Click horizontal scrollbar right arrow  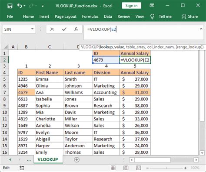click(x=196, y=160)
